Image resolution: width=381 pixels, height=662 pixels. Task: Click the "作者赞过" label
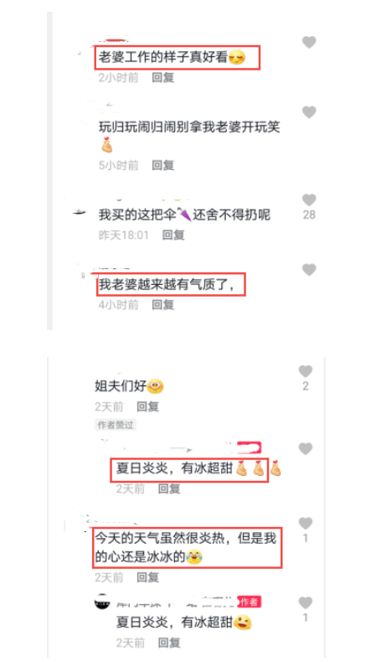point(116,425)
